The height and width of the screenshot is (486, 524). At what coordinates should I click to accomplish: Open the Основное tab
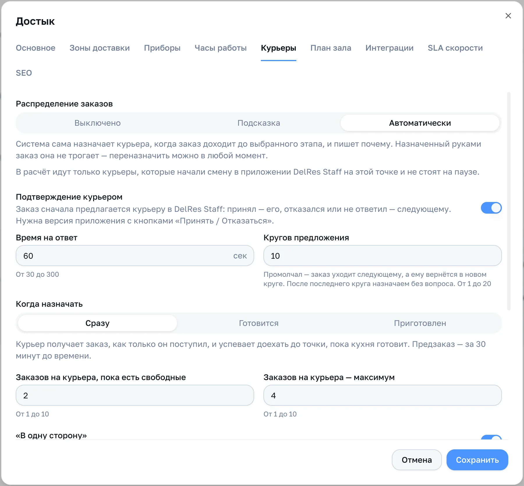click(36, 48)
